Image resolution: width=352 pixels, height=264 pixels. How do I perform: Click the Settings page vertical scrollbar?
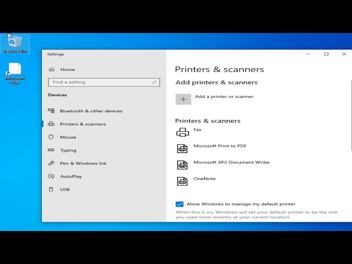click(x=351, y=115)
